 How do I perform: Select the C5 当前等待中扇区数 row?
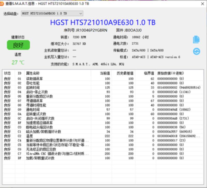[x=103, y=145]
